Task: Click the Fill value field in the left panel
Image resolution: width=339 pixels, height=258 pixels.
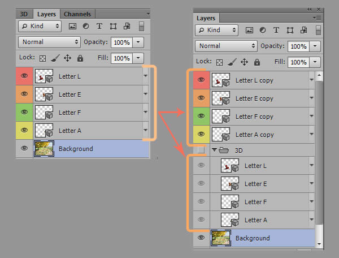Action: point(120,58)
